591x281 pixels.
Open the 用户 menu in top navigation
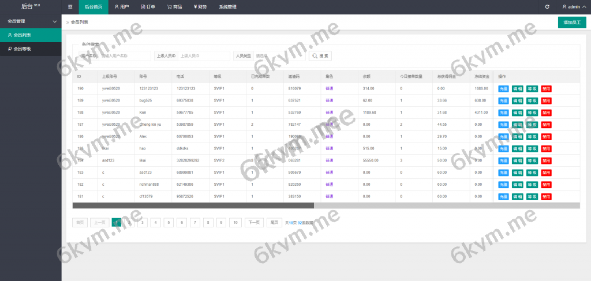[121, 7]
